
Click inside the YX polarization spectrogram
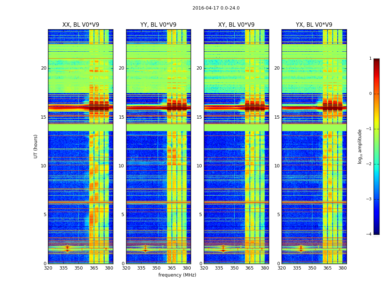coord(314,146)
